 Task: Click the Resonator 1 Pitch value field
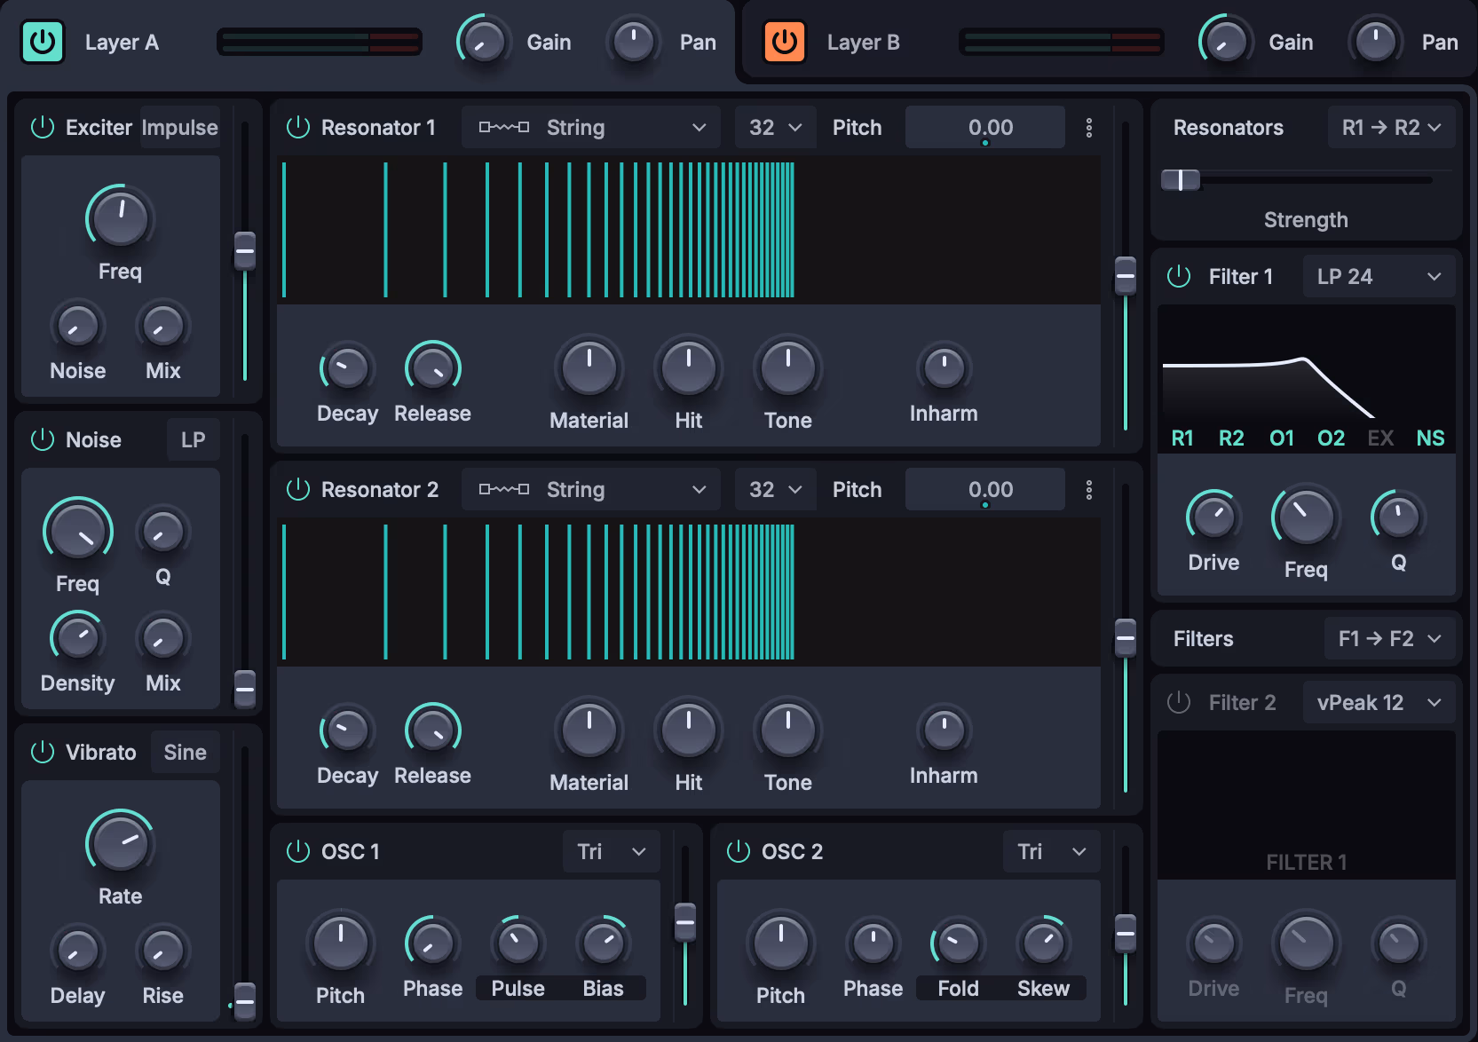pos(985,128)
